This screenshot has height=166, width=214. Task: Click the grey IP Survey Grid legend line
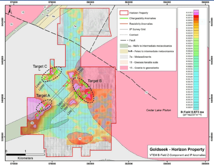(124, 29)
